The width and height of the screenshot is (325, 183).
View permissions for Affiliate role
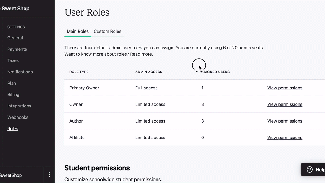[x=284, y=138]
